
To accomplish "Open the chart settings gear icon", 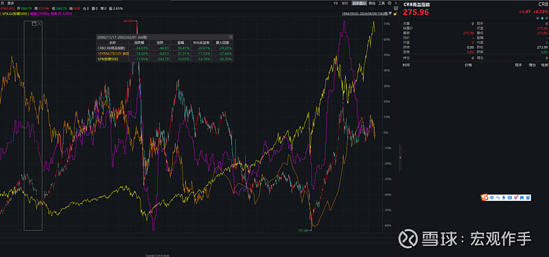I will coord(389,3).
